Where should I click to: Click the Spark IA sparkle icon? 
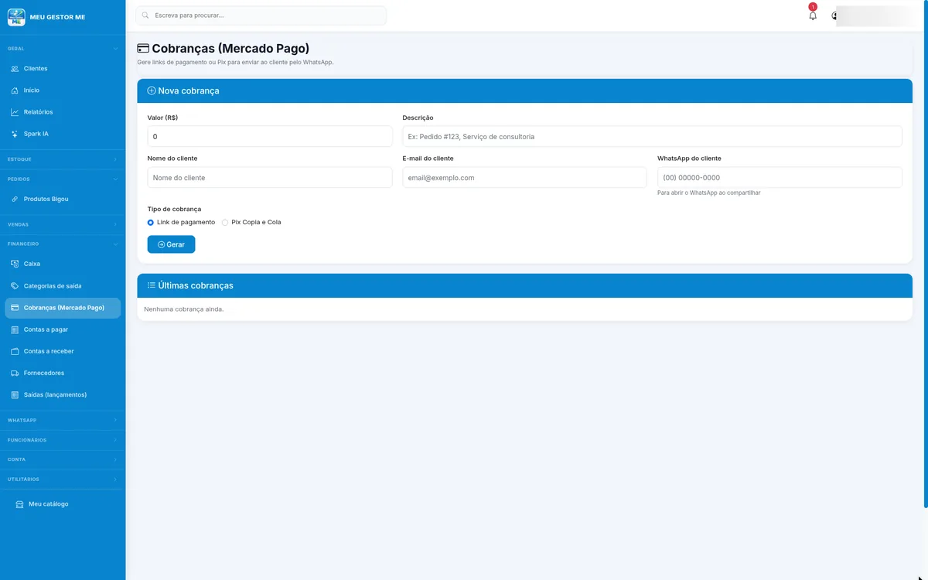tap(15, 134)
